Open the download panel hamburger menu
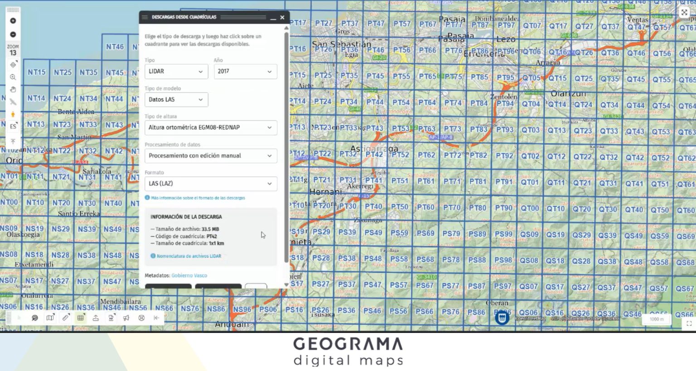Image resolution: width=696 pixels, height=371 pixels. (x=145, y=17)
